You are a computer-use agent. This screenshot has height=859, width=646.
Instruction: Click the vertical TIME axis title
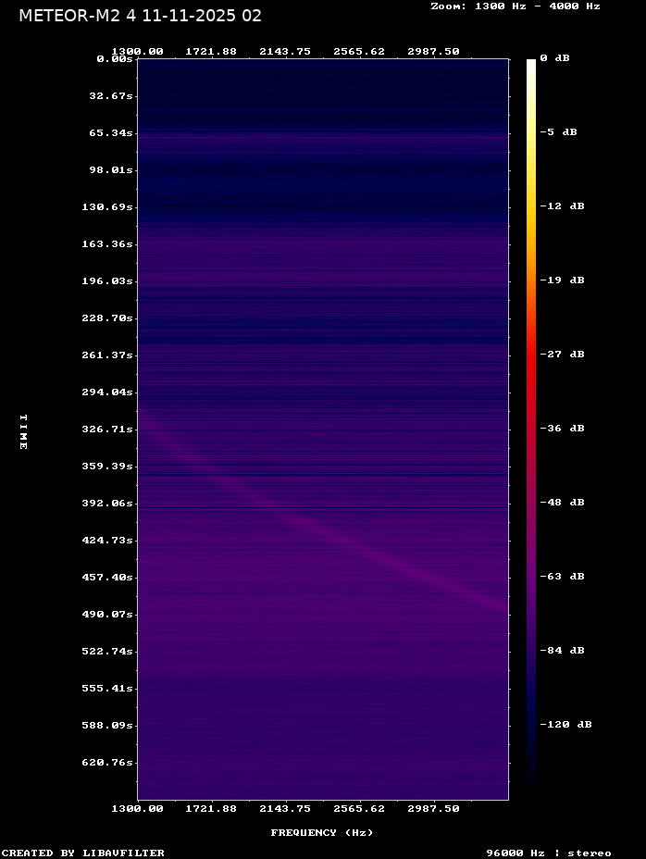tap(23, 432)
